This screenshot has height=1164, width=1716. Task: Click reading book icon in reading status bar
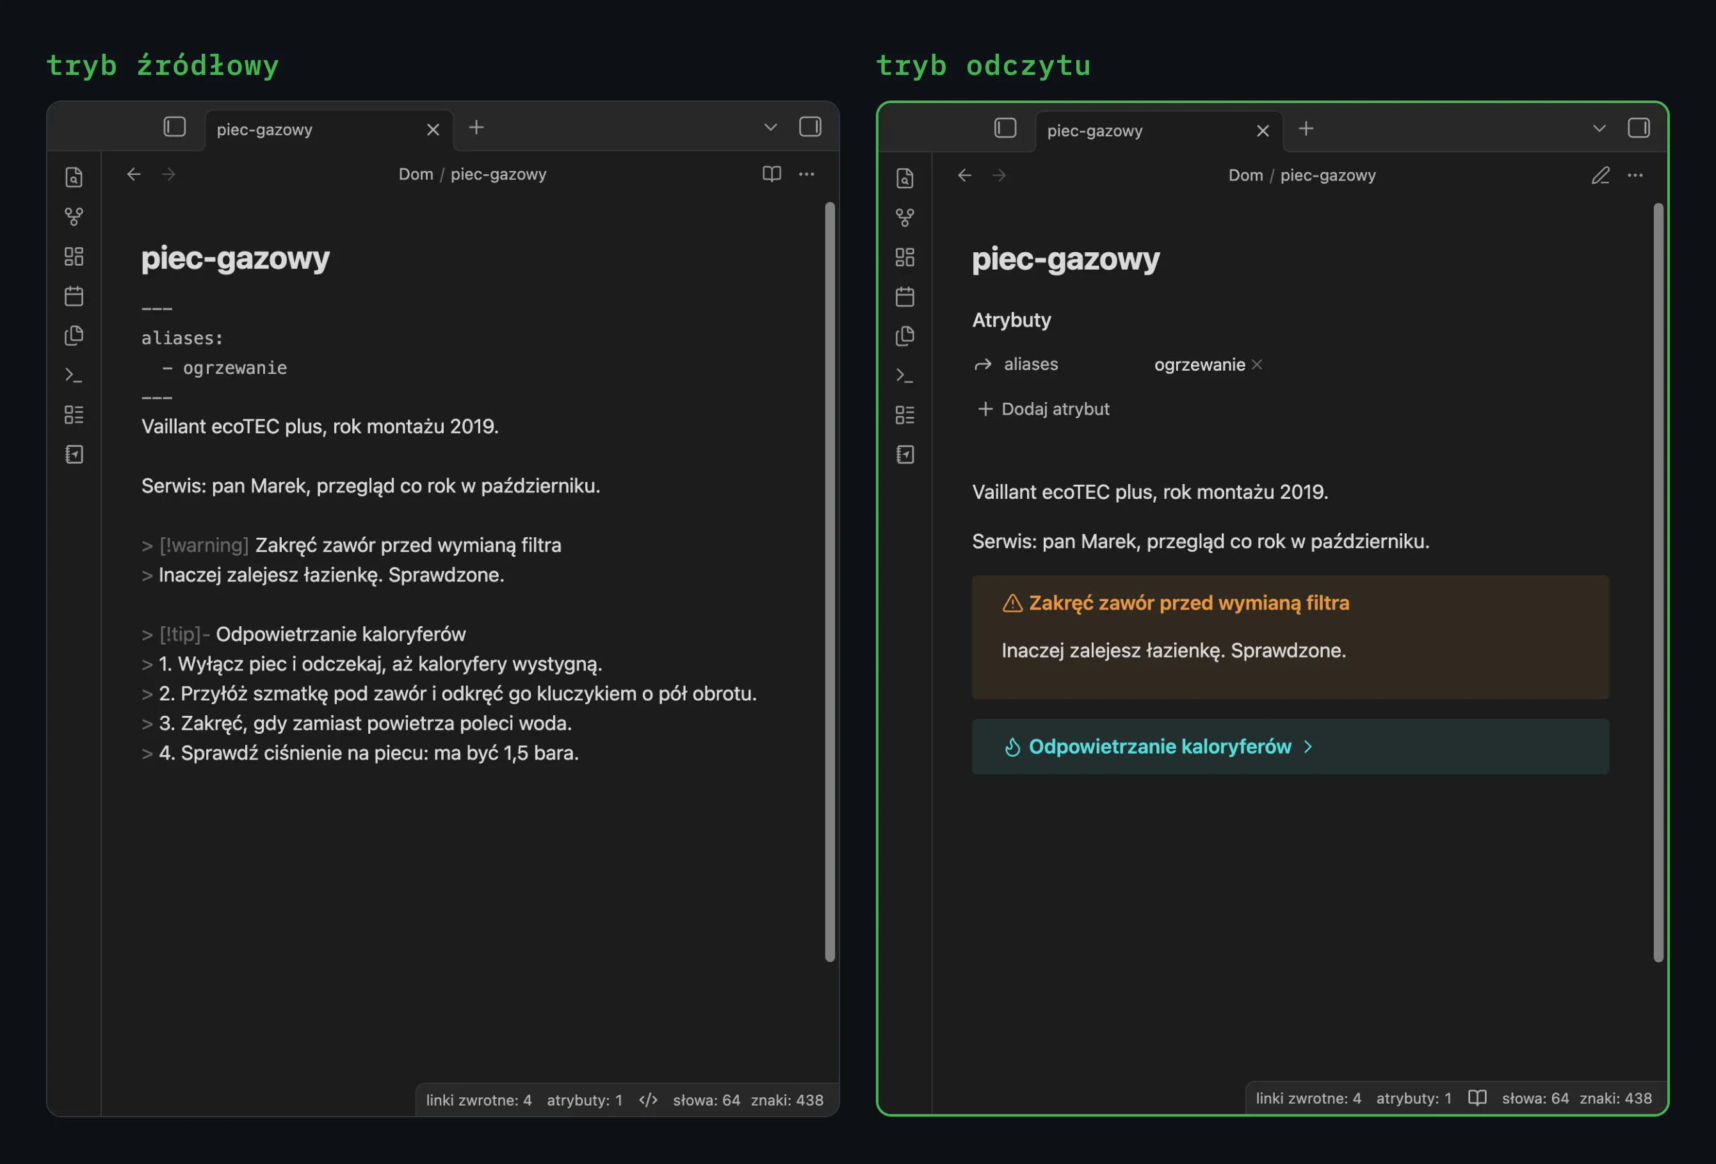(1477, 1097)
